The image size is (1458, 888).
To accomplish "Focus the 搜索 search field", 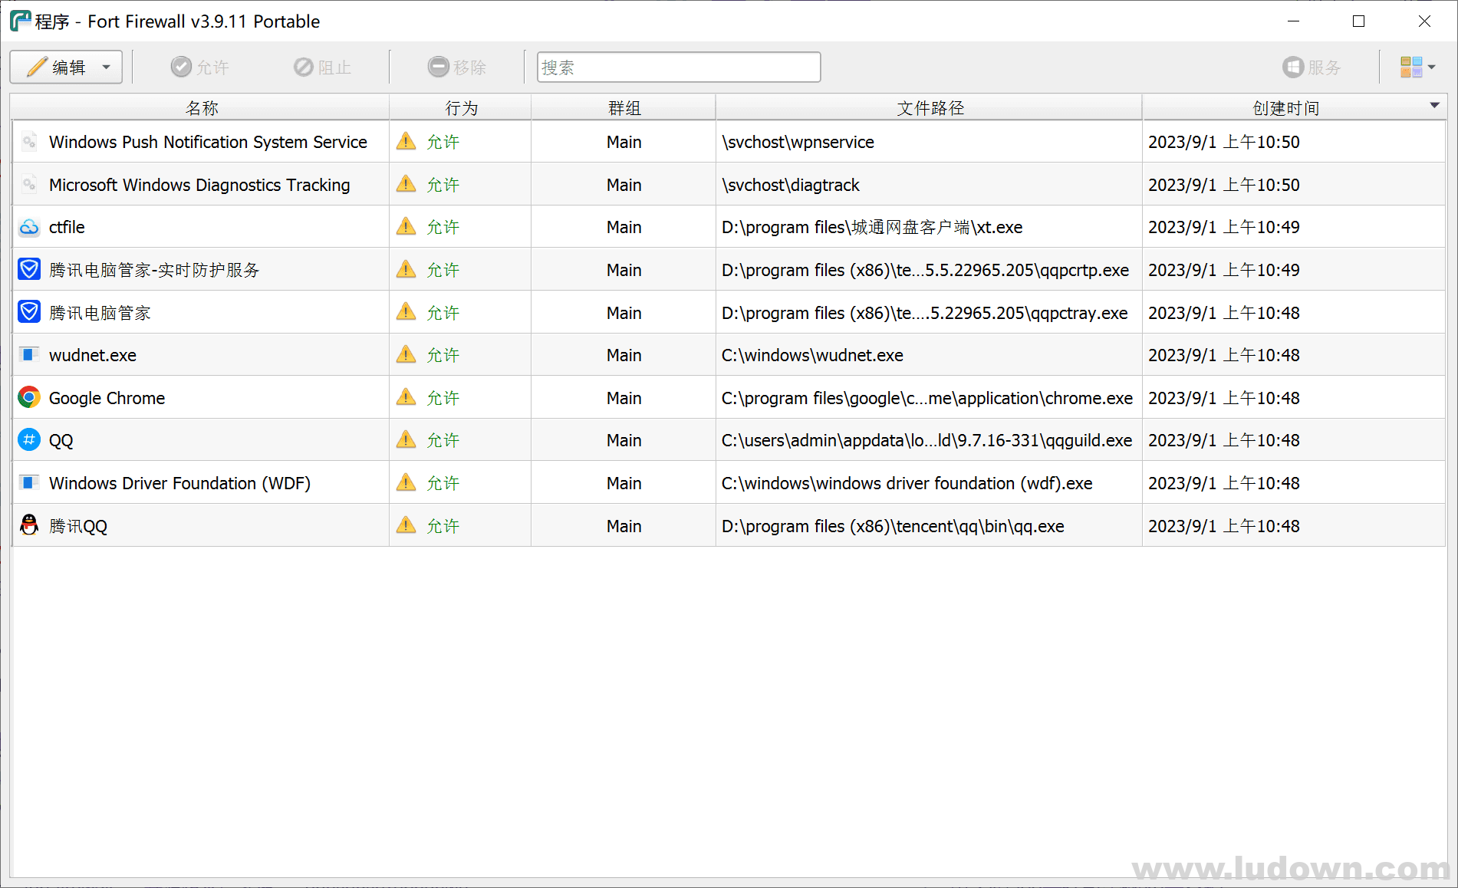I will tap(679, 67).
